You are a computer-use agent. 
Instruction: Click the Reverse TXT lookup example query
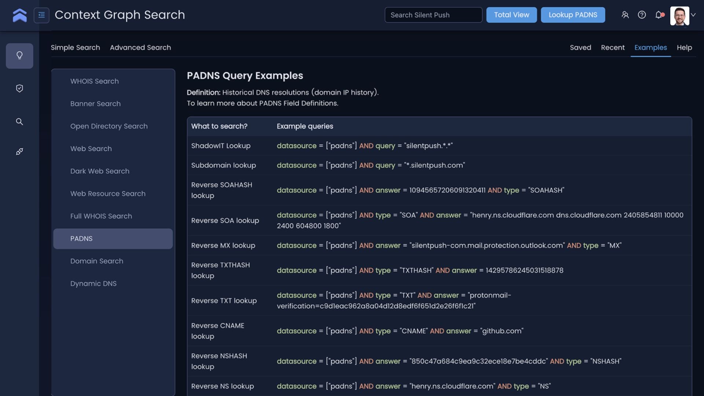pyautogui.click(x=394, y=301)
